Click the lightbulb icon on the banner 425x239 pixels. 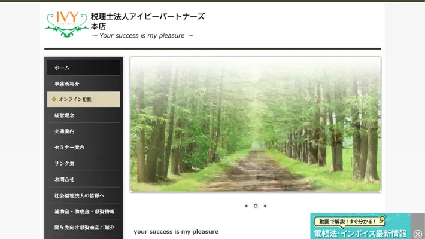(x=382, y=219)
